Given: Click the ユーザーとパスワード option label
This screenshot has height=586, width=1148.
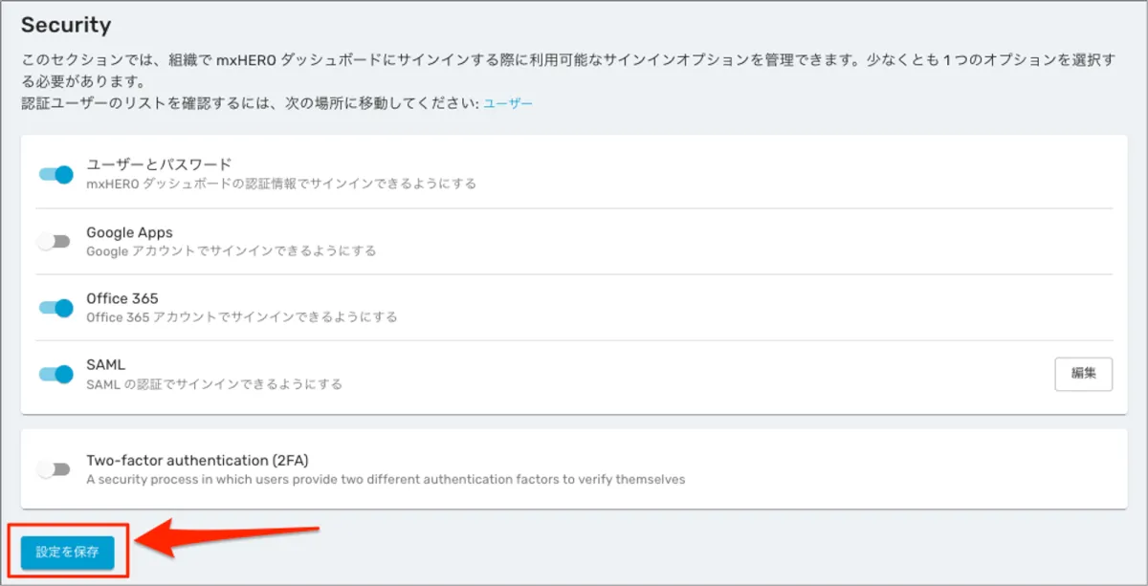Looking at the screenshot, I should (x=159, y=164).
